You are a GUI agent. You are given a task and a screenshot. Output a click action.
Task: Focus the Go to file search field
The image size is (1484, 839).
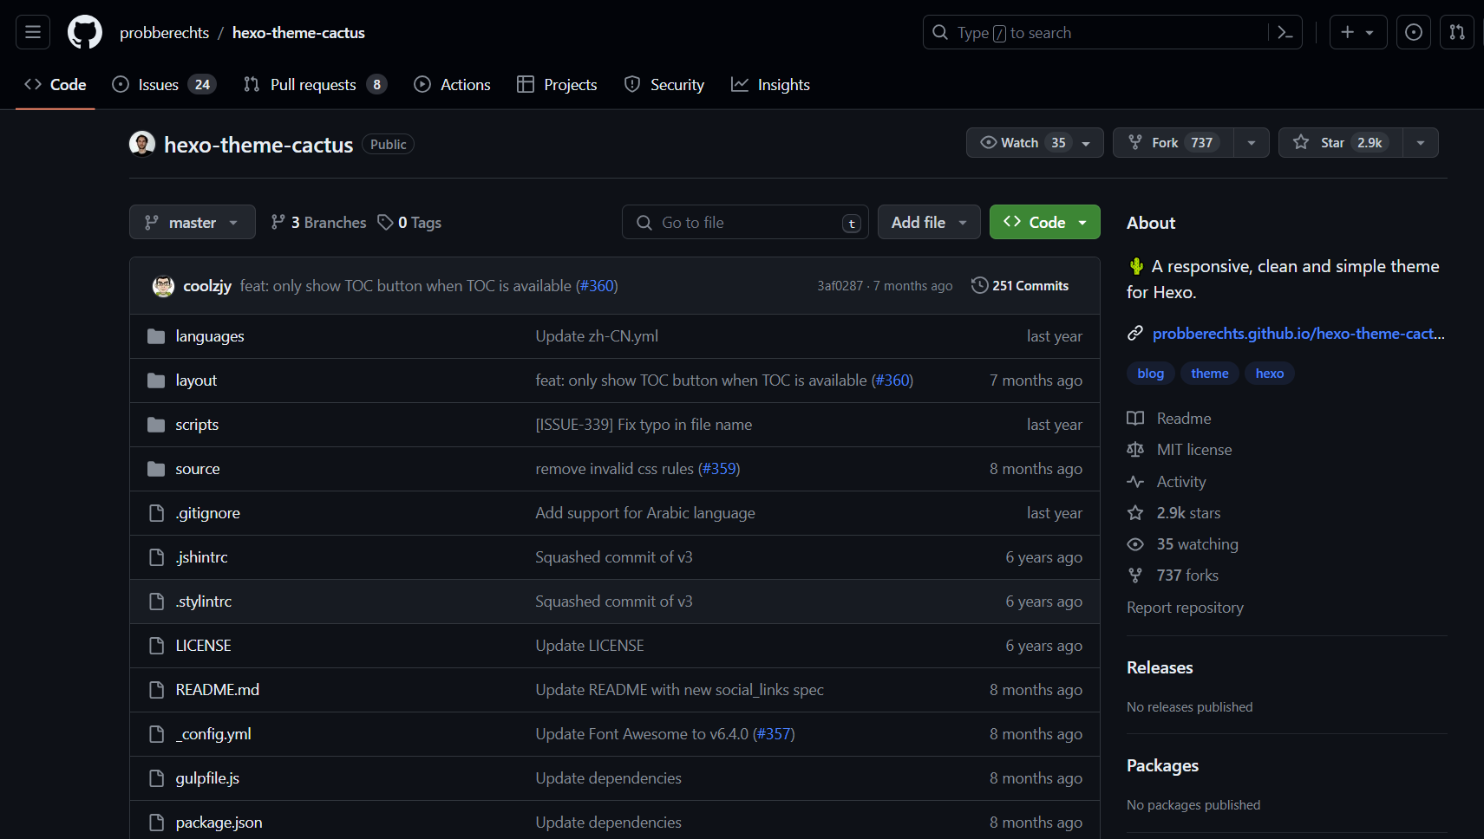pyautogui.click(x=745, y=222)
